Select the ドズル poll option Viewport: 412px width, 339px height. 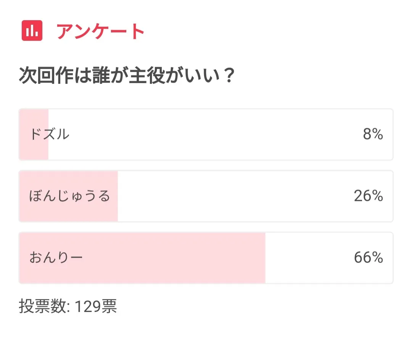206,135
